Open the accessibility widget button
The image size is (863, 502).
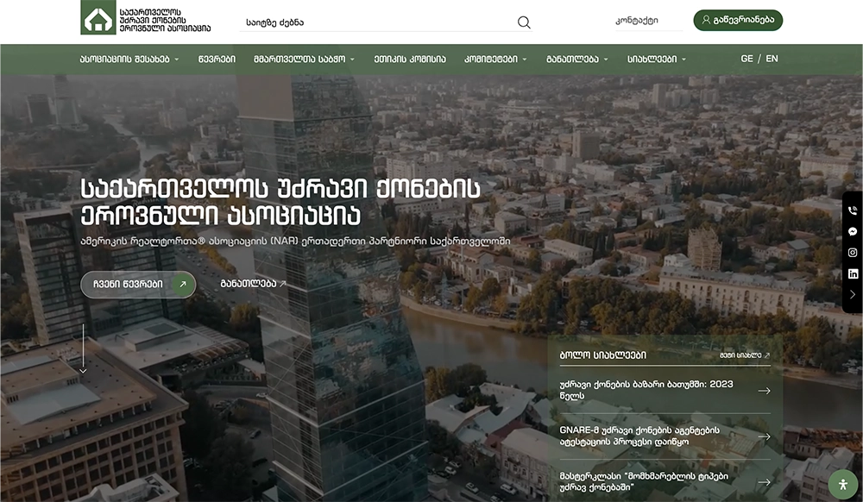[842, 484]
